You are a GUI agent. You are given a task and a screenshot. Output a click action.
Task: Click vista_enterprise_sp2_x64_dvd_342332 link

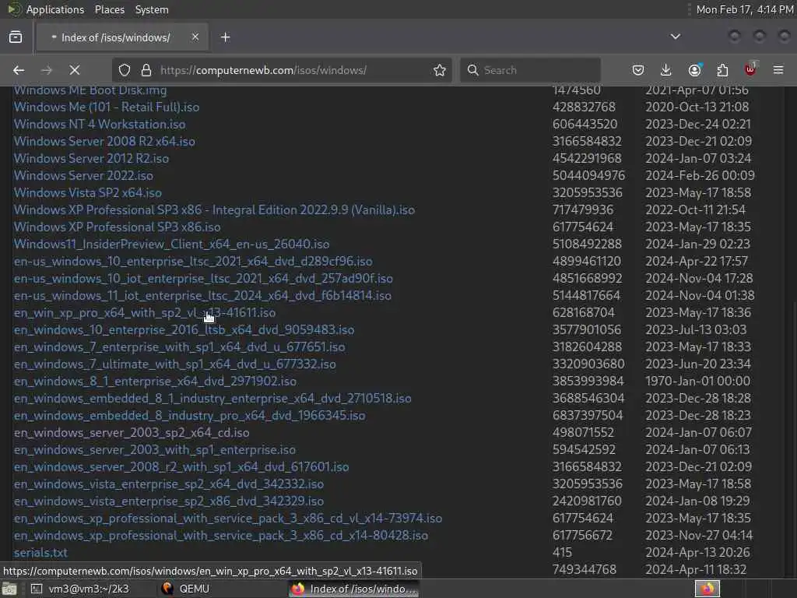169,484
